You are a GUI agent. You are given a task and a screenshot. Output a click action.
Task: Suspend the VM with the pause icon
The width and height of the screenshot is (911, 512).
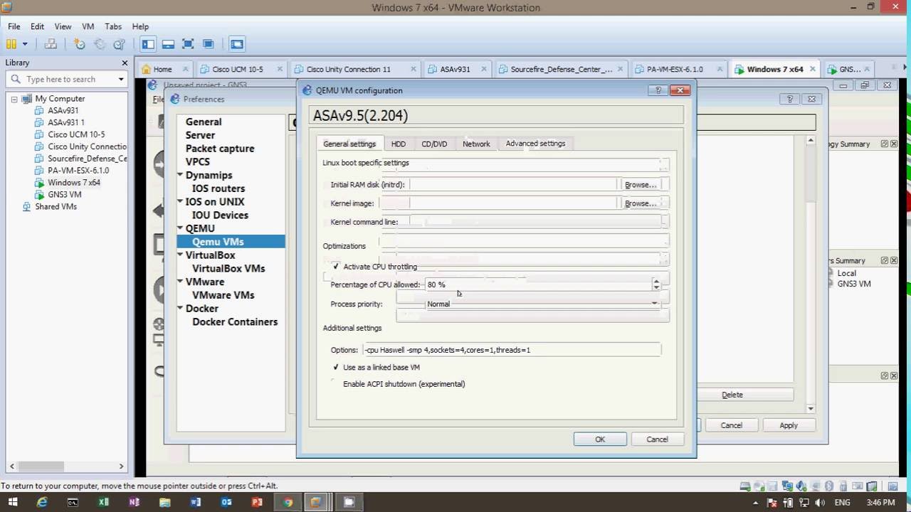tap(12, 44)
